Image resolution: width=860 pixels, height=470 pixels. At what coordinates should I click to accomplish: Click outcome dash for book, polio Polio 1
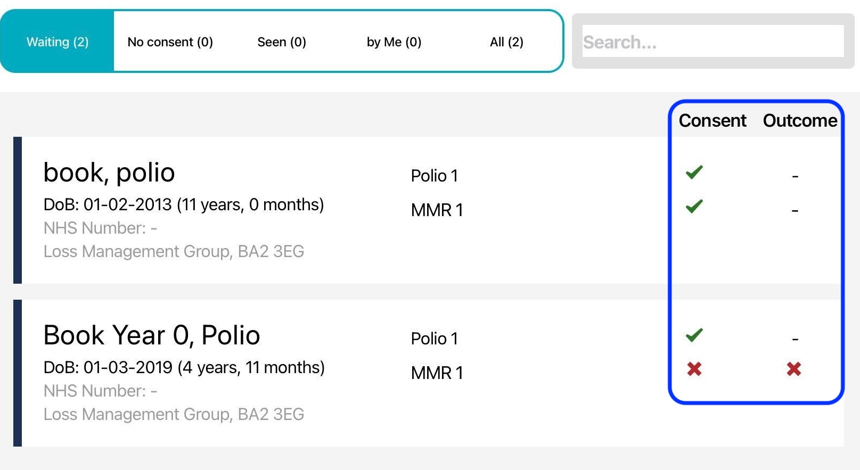tap(795, 176)
